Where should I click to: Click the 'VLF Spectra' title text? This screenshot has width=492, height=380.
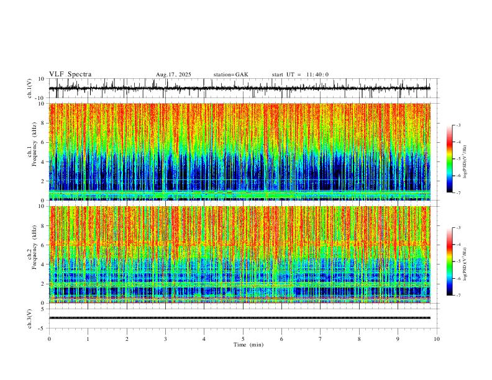[70, 75]
